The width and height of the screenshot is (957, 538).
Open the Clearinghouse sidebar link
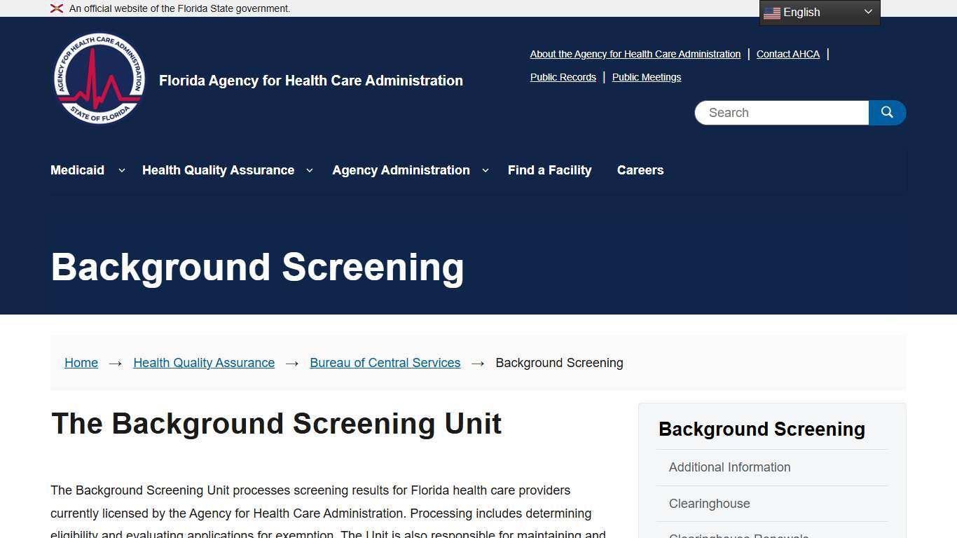pos(710,504)
